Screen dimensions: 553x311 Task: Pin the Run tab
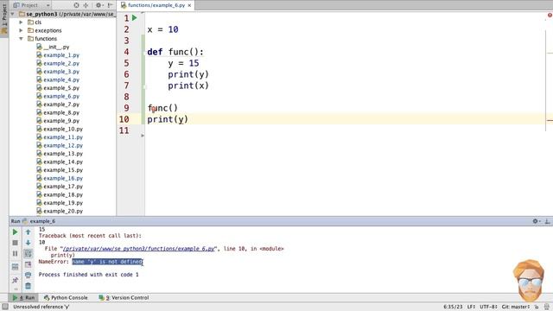[15, 280]
